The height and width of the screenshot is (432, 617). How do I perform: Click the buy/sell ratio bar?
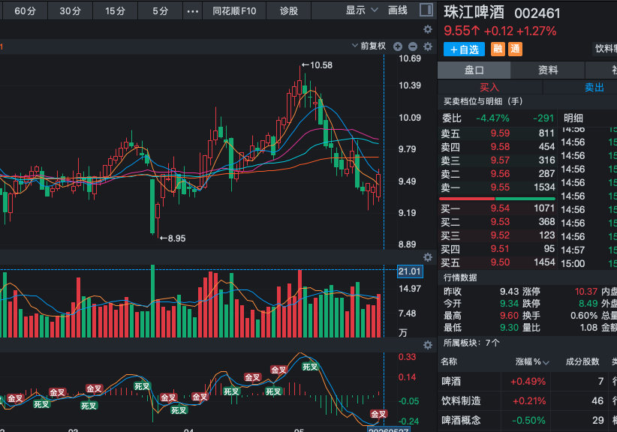[497, 199]
